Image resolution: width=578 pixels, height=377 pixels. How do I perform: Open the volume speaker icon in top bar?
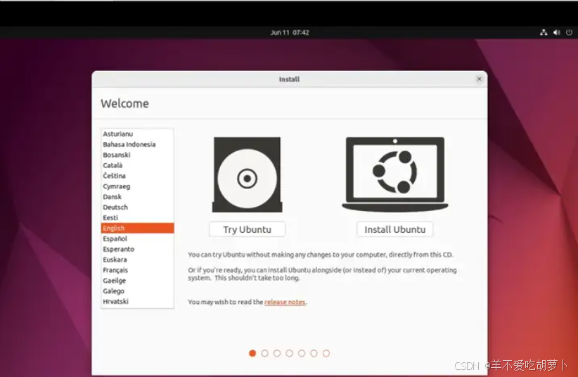[556, 32]
